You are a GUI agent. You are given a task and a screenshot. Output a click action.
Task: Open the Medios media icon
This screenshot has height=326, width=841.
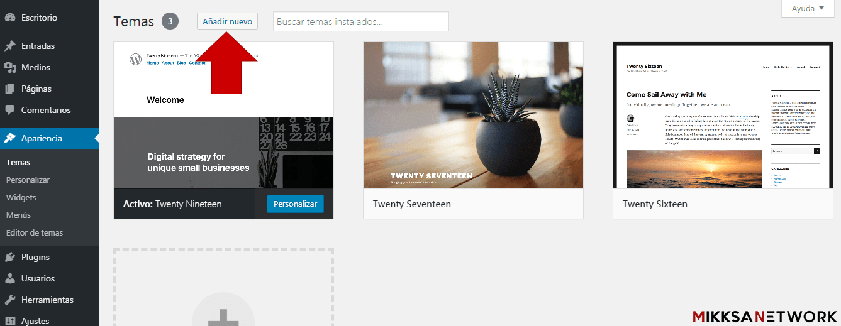[10, 67]
